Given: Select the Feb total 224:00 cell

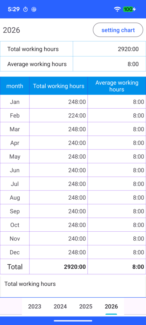Looking at the screenshot, I should pyautogui.click(x=59, y=116).
